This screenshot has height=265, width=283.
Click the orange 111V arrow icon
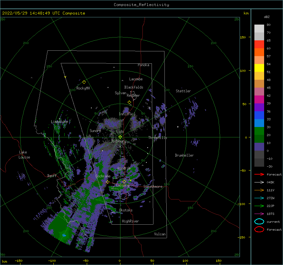click(259, 190)
